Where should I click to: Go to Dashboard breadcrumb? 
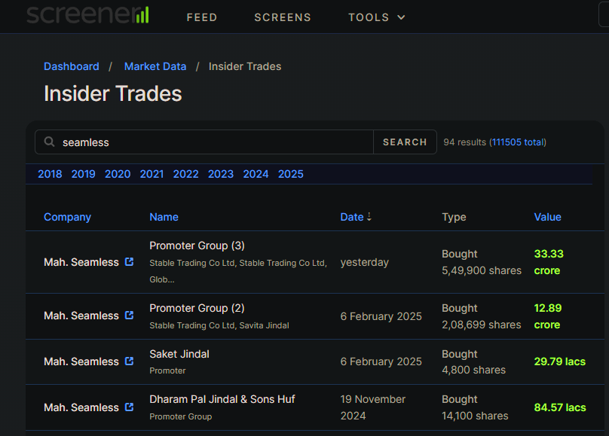tap(72, 66)
